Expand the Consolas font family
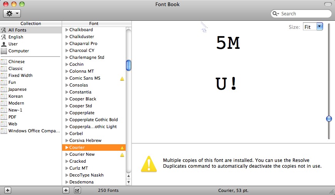 (67, 85)
